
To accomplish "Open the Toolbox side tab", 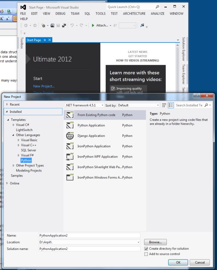I will pyautogui.click(x=22, y=43).
